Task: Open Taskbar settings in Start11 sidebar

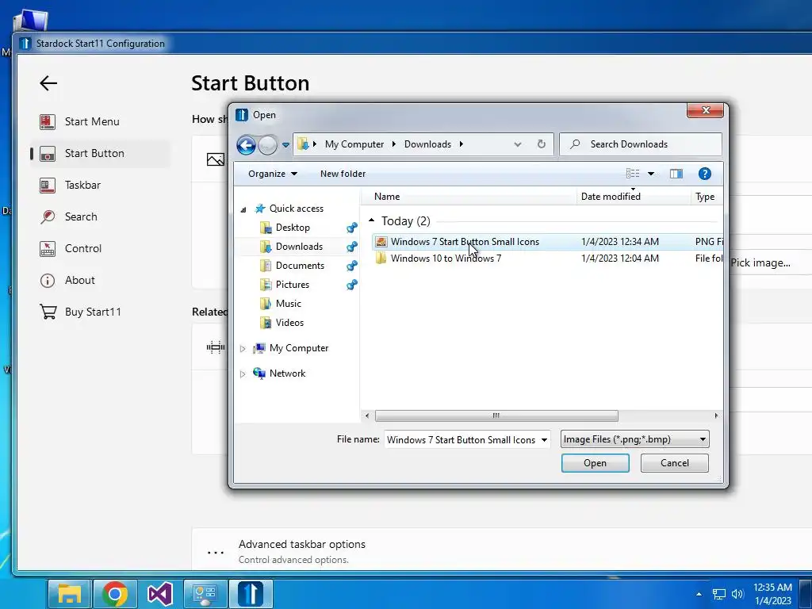Action: pyautogui.click(x=82, y=185)
